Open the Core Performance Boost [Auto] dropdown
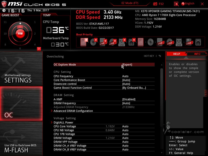208x156 pixels. coord(126,80)
